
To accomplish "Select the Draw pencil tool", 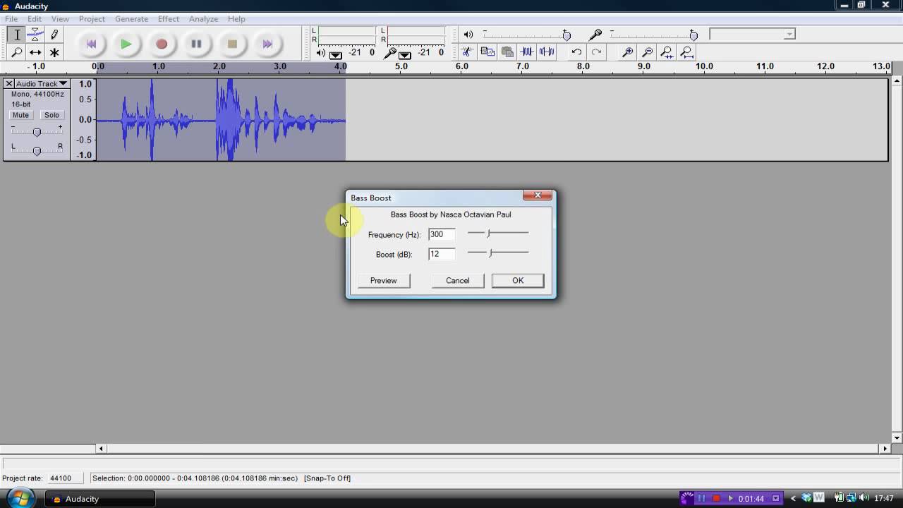I will pyautogui.click(x=54, y=35).
